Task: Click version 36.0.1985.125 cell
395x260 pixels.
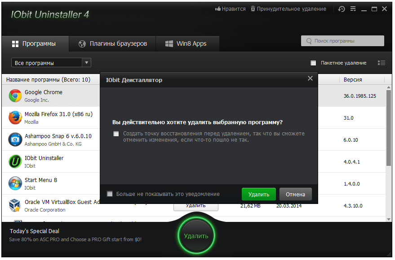Action: [360, 96]
